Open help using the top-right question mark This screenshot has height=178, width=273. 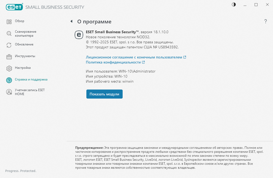266,22
